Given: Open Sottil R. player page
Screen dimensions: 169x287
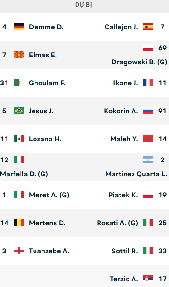Looking at the screenshot, I should click(x=125, y=251).
